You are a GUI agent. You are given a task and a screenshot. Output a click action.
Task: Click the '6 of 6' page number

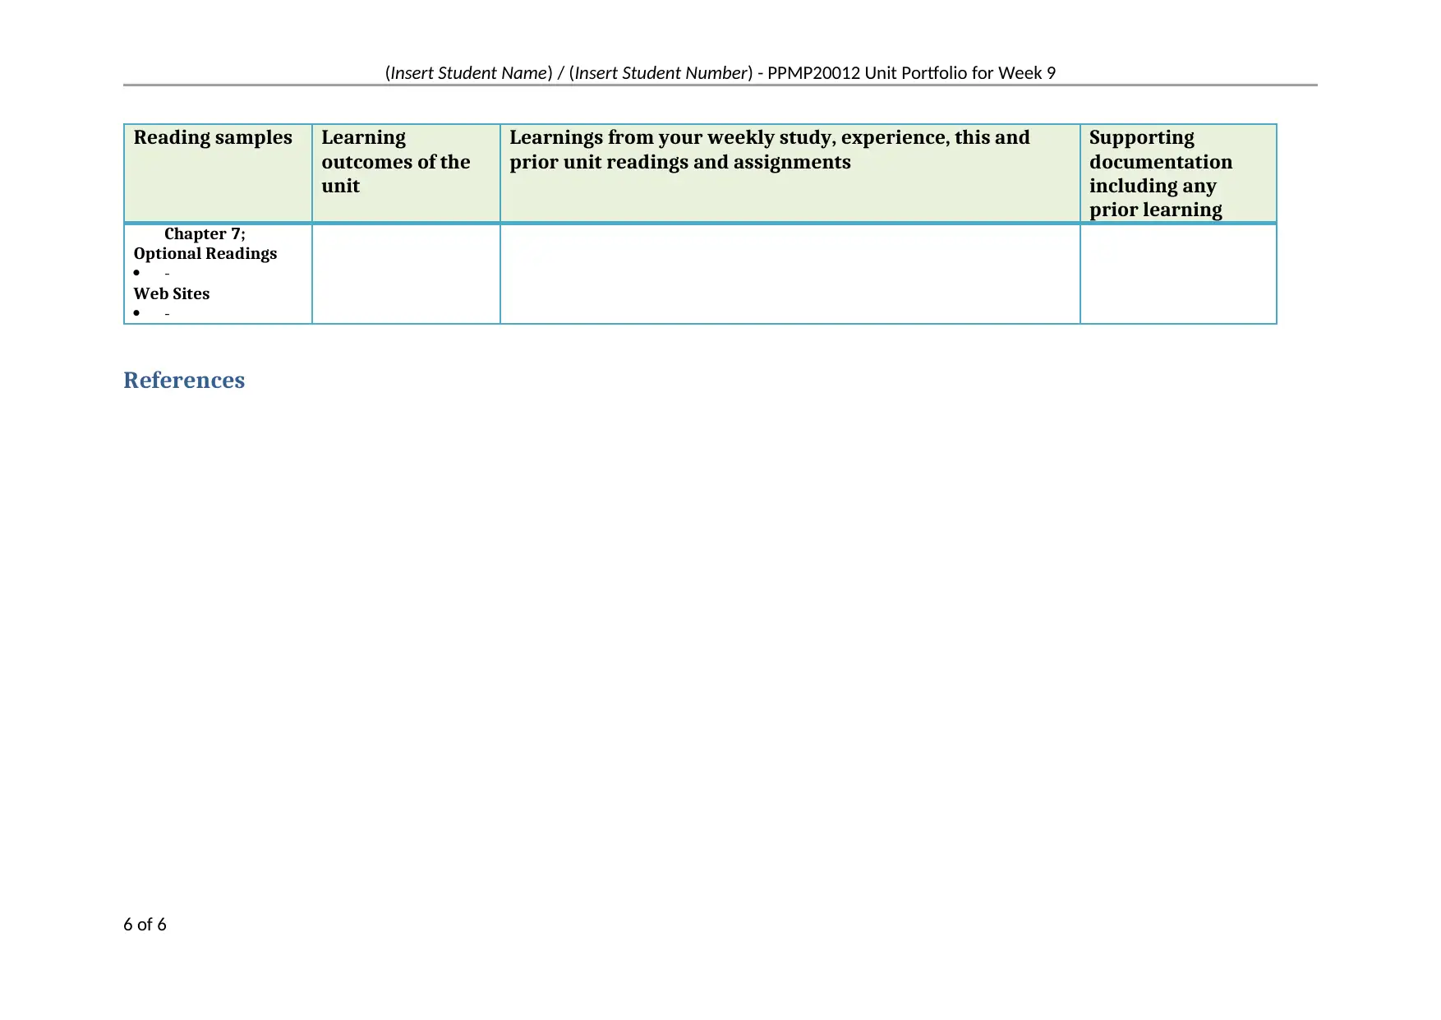pos(145,925)
